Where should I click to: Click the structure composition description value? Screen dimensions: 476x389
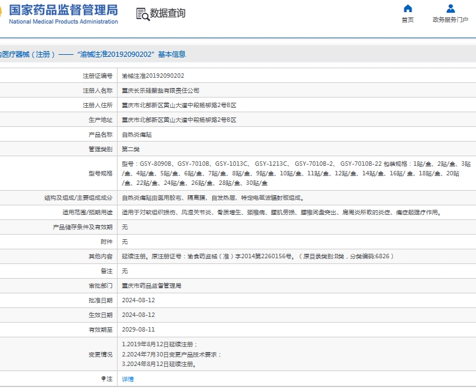click(213, 198)
